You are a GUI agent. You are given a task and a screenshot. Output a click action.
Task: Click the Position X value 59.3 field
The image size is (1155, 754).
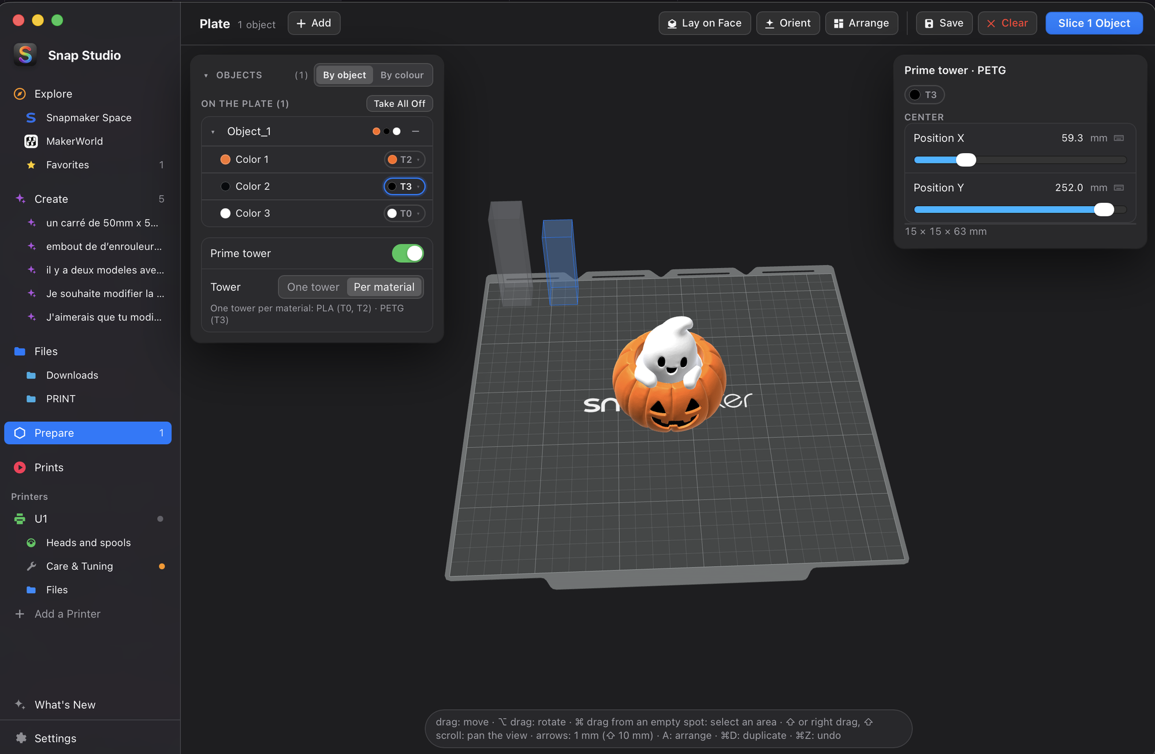tap(1072, 138)
